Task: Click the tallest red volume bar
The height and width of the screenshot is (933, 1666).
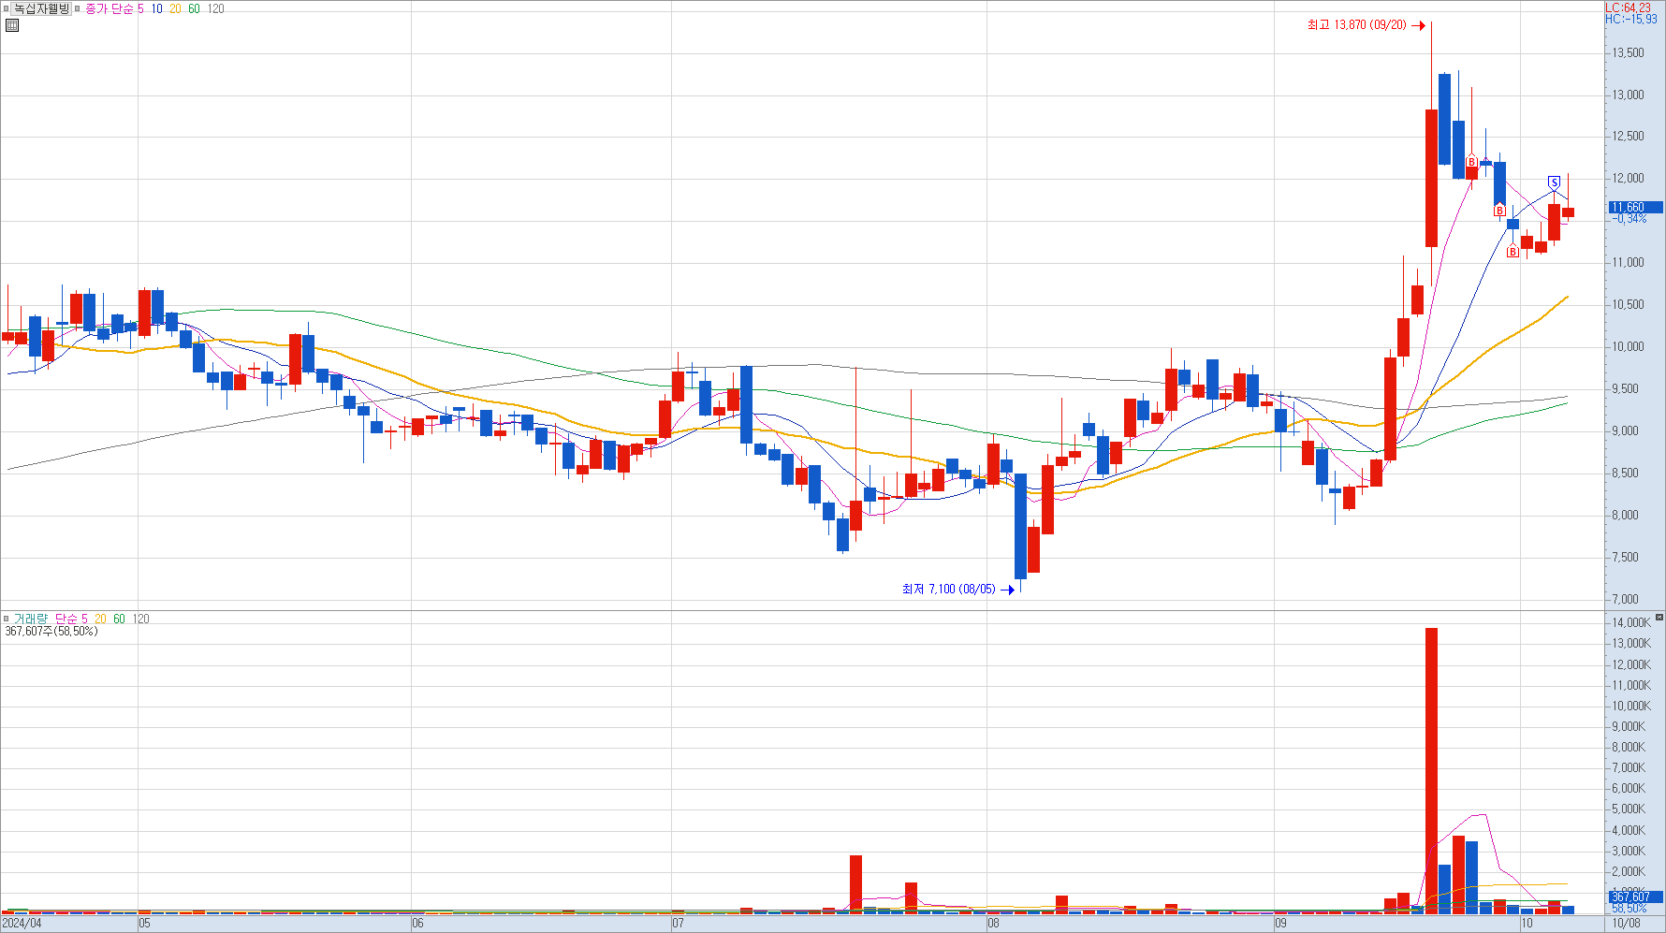Action: (1431, 770)
